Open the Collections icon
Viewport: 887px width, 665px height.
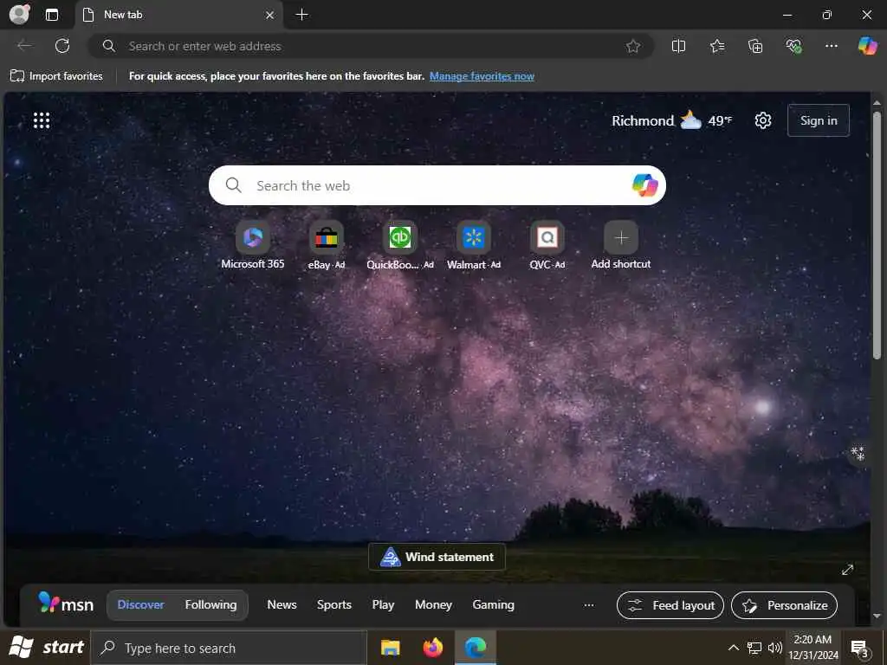(755, 46)
